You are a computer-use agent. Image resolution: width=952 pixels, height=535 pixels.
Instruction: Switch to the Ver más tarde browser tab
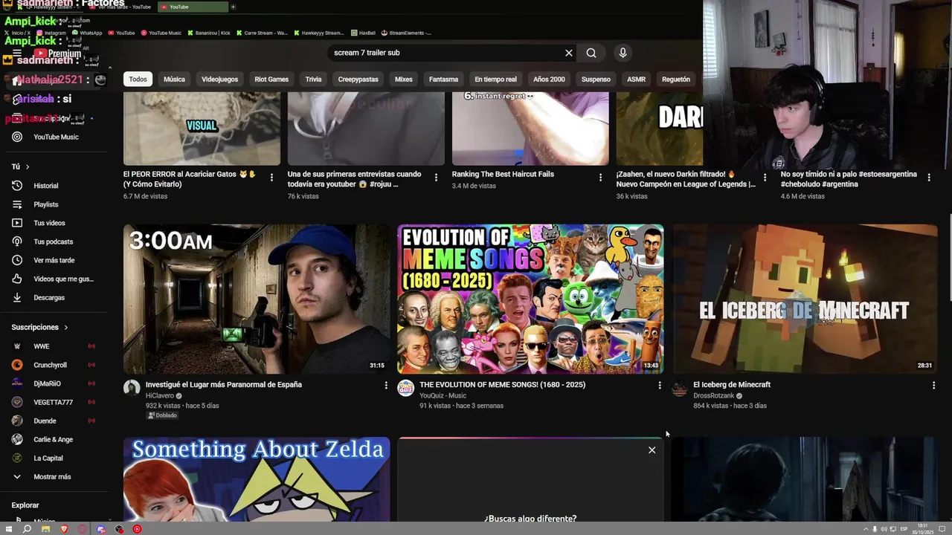coord(121,7)
